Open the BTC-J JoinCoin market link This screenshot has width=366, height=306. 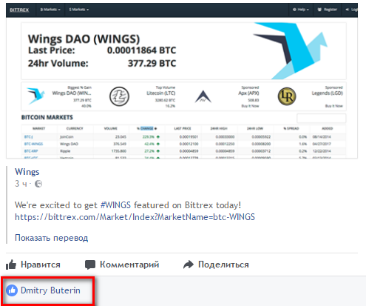point(28,137)
